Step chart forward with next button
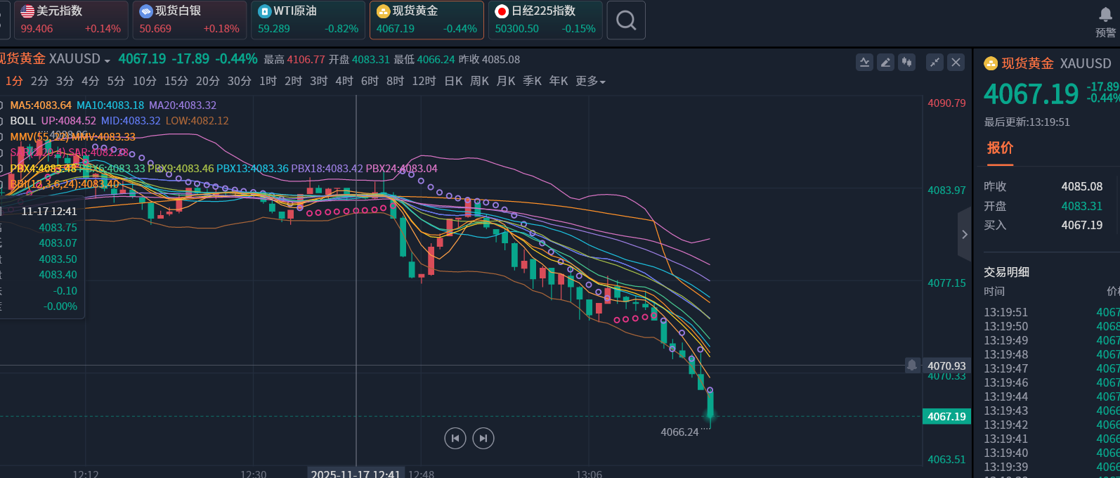This screenshot has width=1120, height=478. pos(483,439)
